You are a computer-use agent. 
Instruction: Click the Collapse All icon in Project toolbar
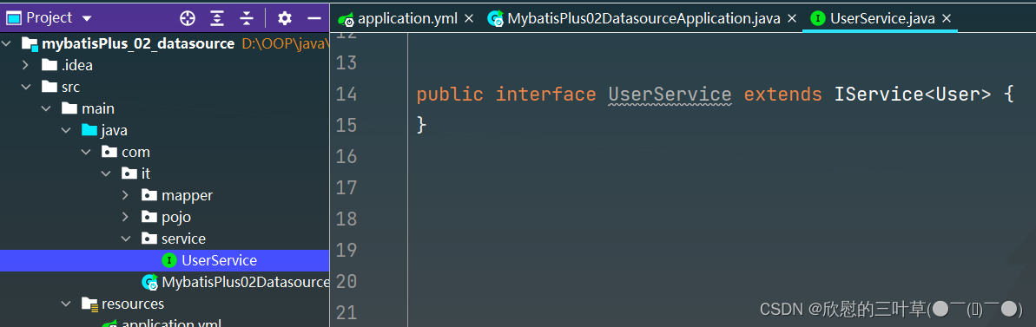[247, 18]
